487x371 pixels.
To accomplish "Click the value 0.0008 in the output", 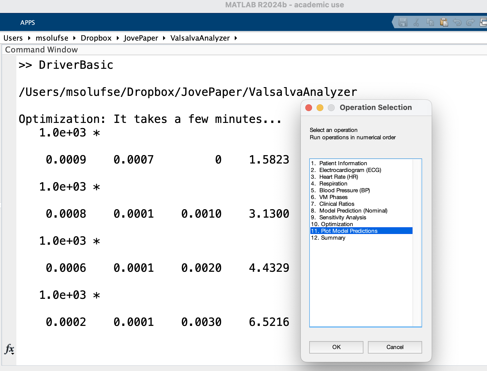I will [66, 214].
